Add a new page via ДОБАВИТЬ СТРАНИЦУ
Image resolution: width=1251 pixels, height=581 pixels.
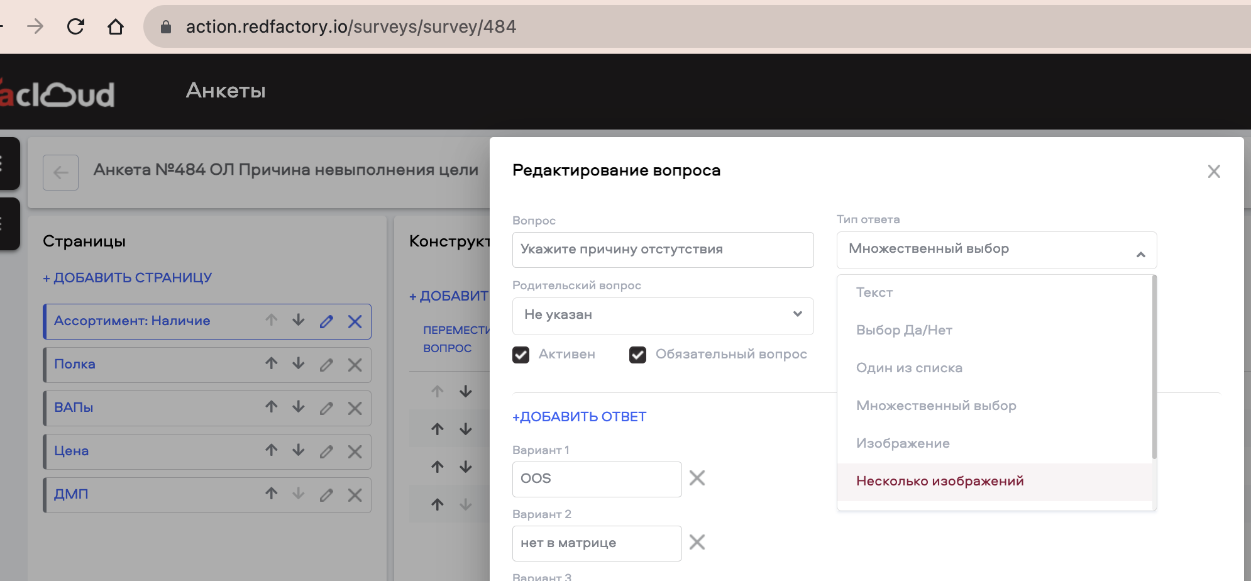(x=127, y=277)
